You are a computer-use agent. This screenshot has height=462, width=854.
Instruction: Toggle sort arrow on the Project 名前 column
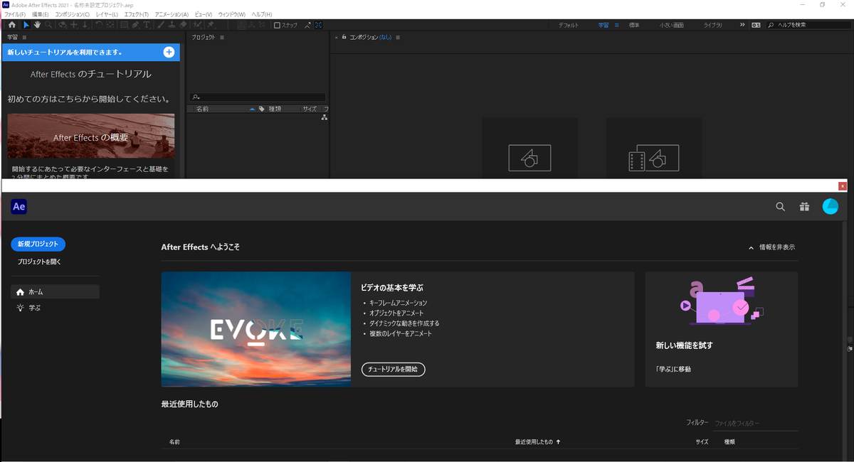point(252,109)
